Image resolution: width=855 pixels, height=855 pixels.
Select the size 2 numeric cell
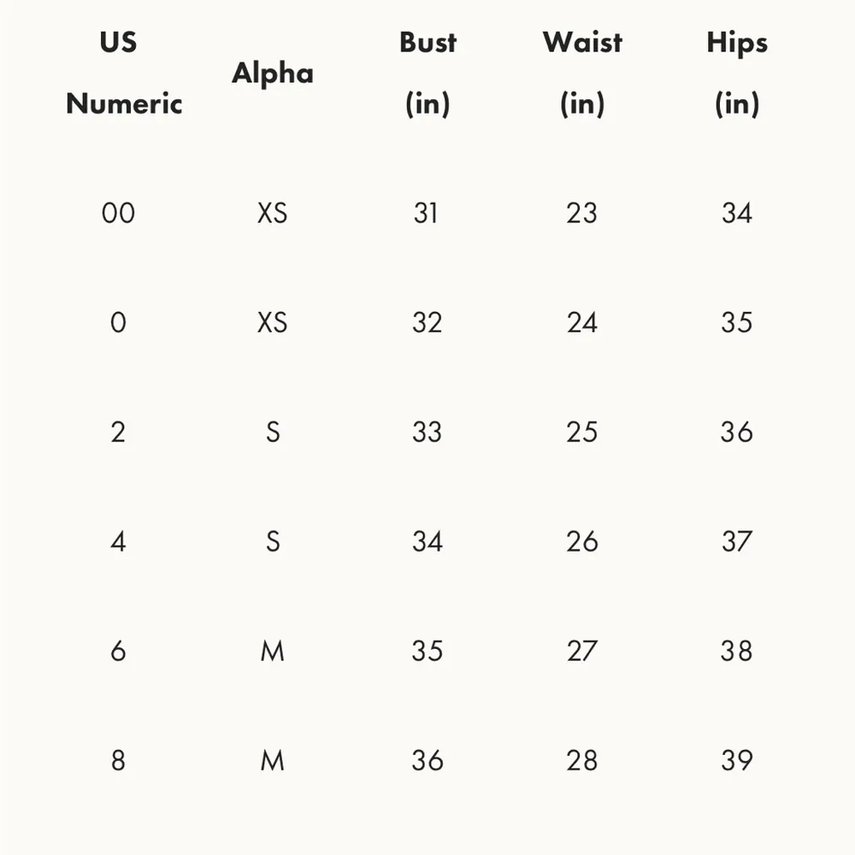tap(118, 432)
